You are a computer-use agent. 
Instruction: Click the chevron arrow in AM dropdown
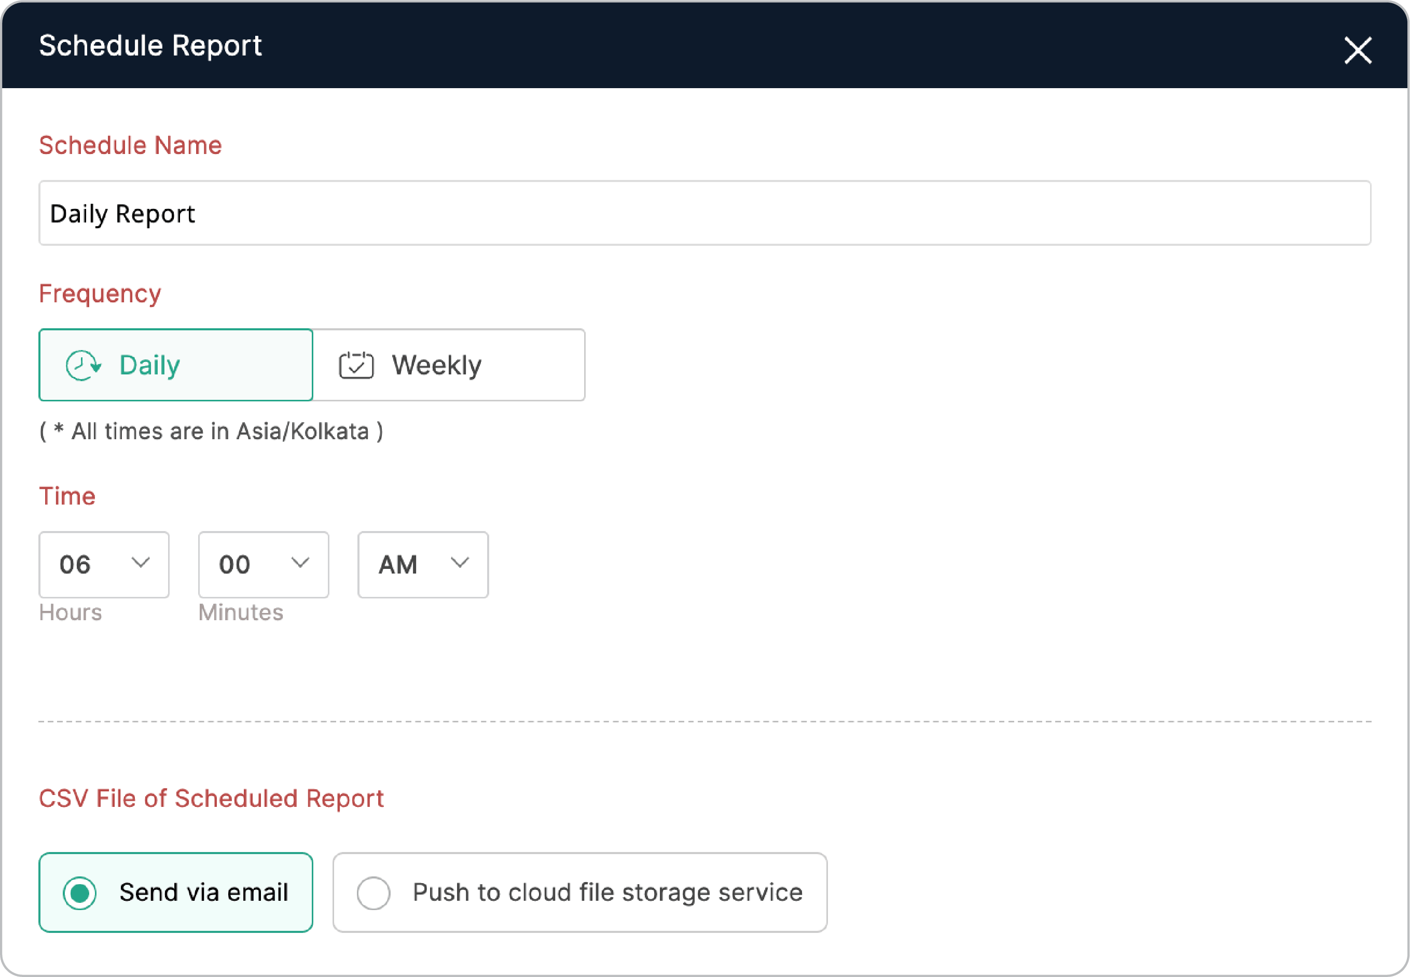click(x=460, y=563)
